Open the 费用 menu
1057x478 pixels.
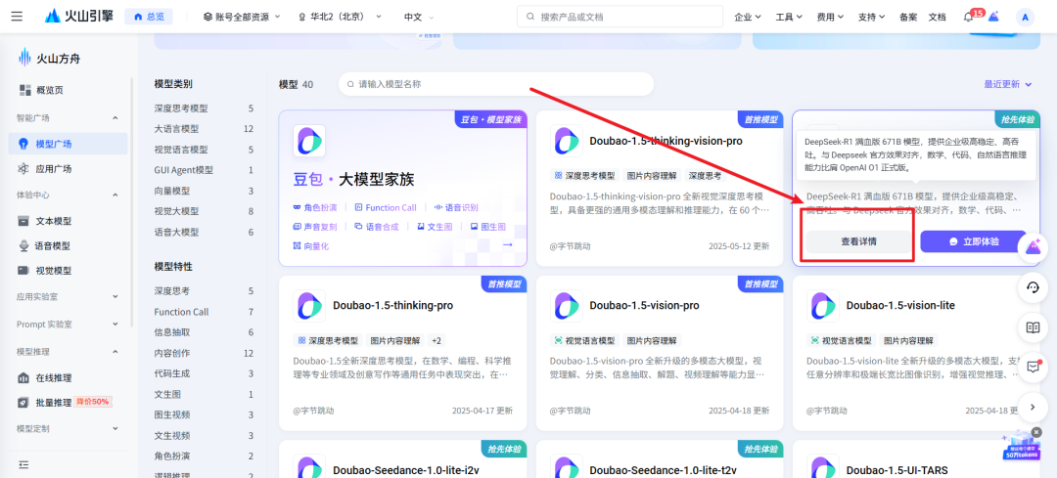coord(831,17)
